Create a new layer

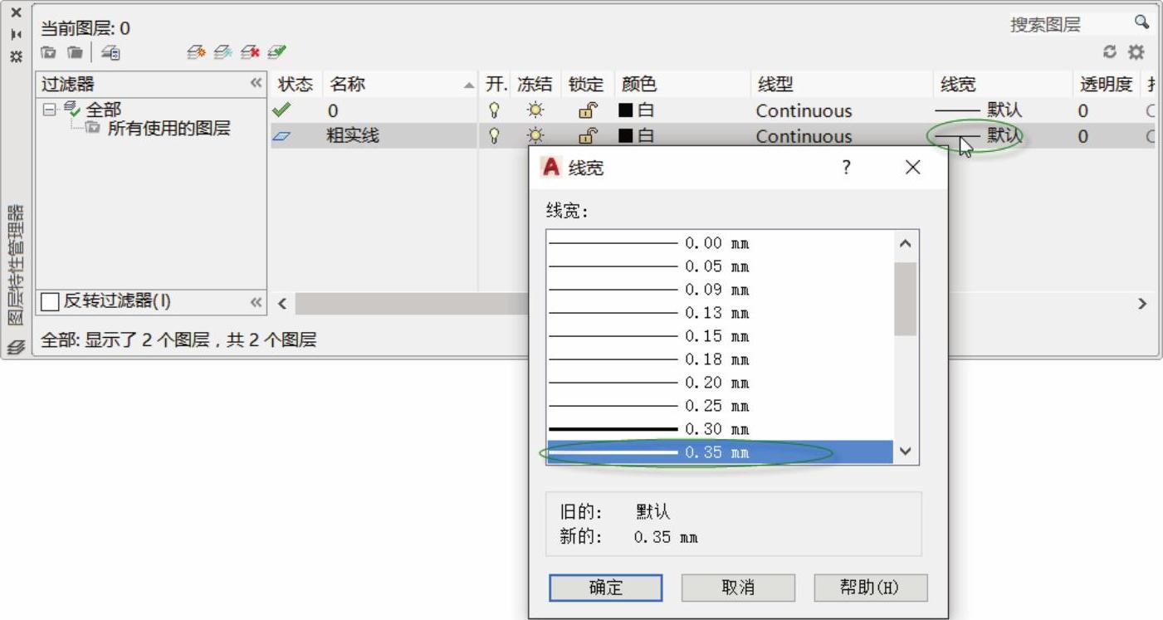click(x=196, y=52)
